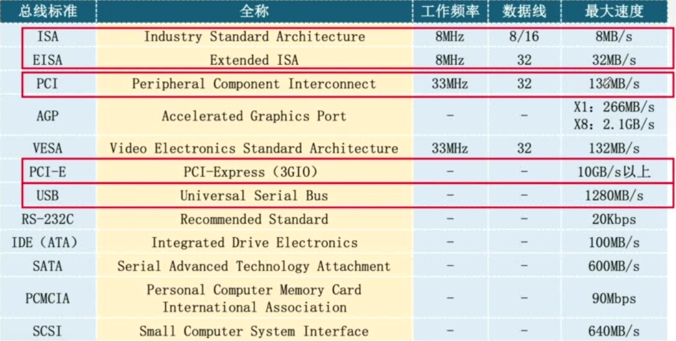Click the ISA bus name cell
The image size is (676, 341).
pyautogui.click(x=47, y=36)
